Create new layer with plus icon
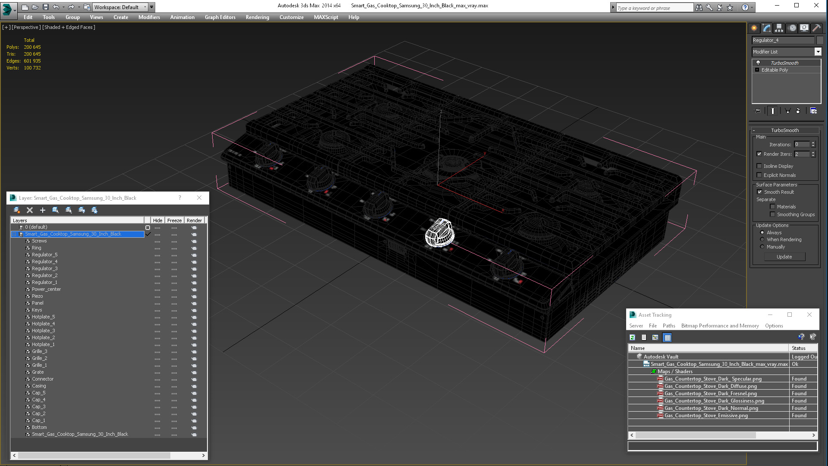 (x=43, y=210)
